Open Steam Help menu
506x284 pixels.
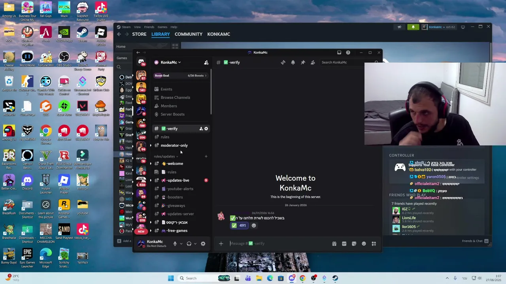(x=174, y=27)
